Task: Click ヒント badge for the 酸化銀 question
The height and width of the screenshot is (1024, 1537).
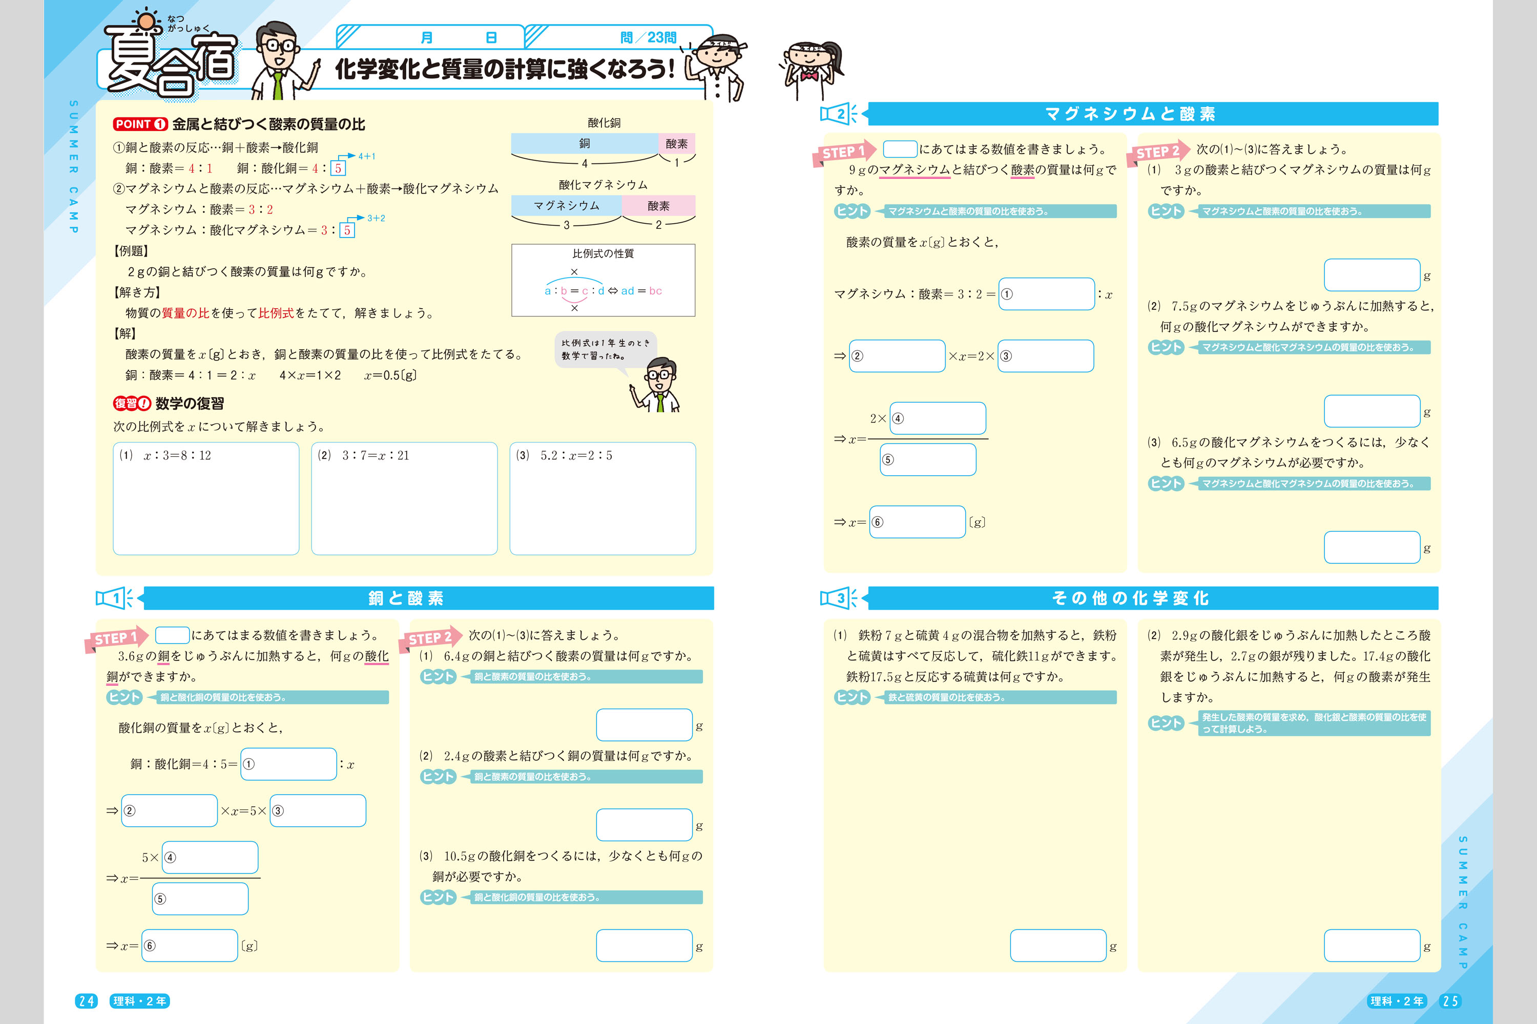Action: pos(1166,723)
